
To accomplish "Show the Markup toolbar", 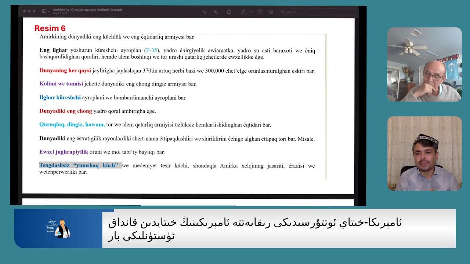I will click(271, 12).
